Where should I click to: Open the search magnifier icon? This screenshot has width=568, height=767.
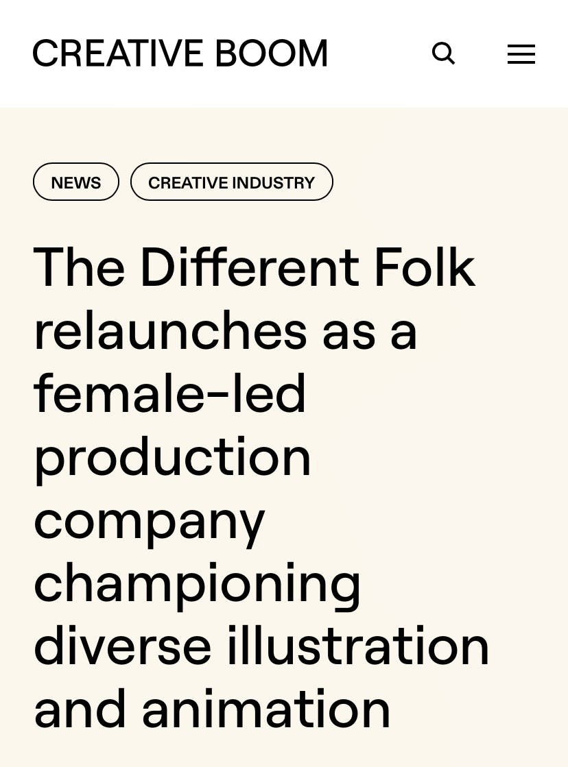[443, 53]
